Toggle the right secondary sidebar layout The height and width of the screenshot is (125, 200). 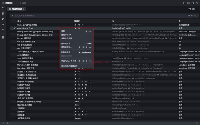(x=192, y=3)
